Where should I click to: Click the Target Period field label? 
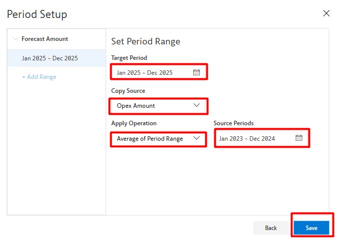click(x=129, y=58)
